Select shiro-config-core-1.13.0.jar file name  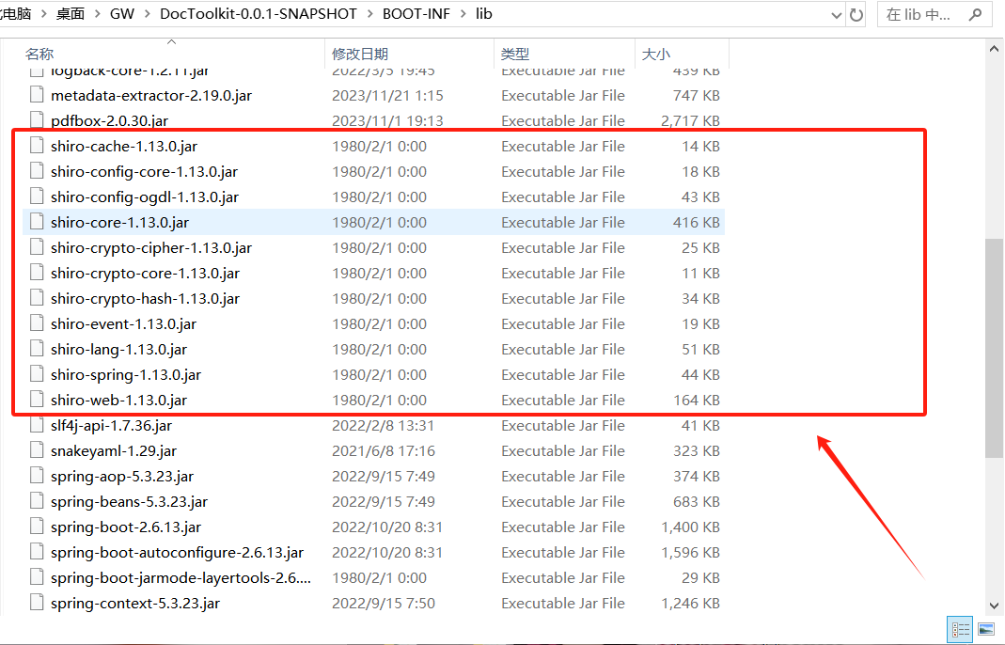pos(144,171)
